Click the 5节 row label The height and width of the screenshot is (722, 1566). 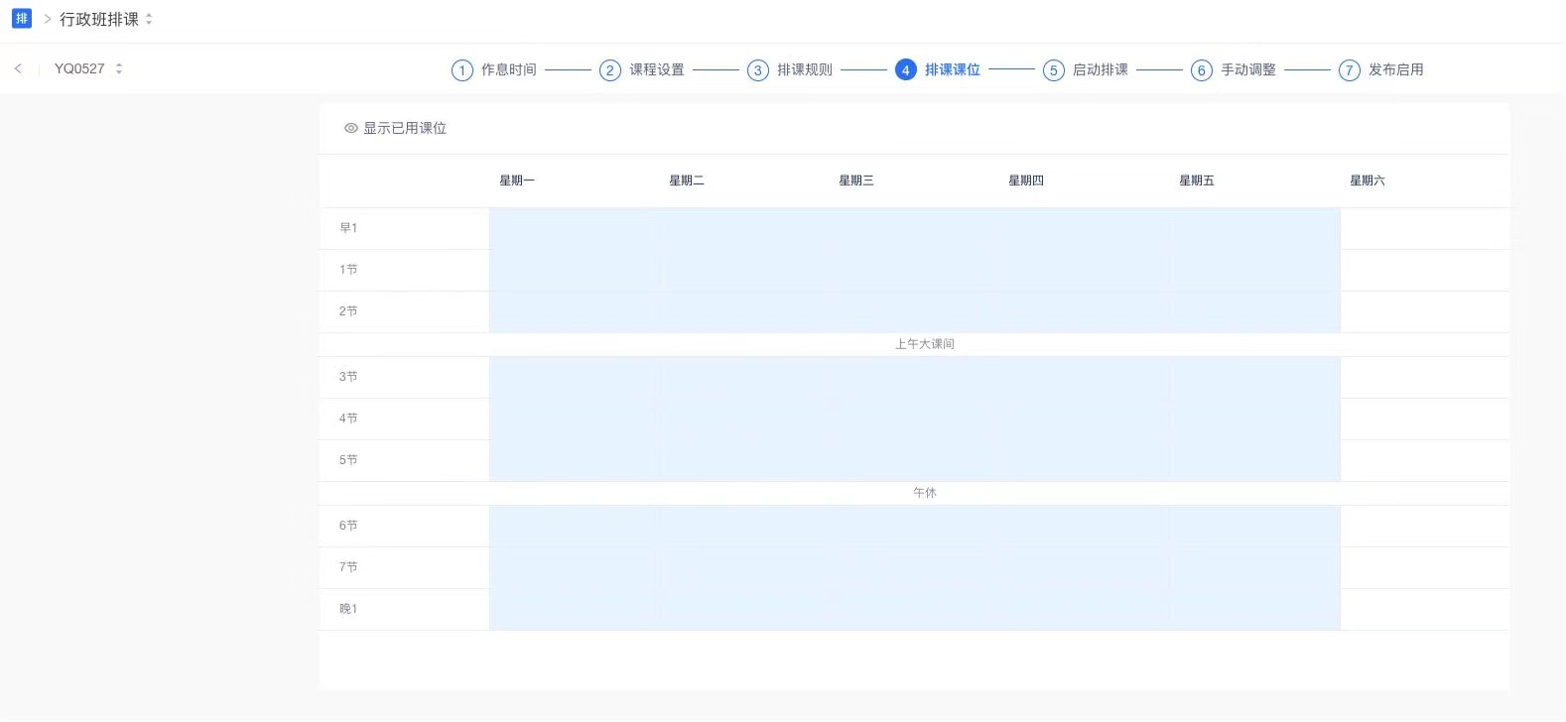pos(348,460)
